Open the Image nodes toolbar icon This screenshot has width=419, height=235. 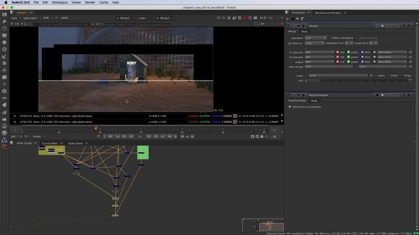(x=5, y=14)
